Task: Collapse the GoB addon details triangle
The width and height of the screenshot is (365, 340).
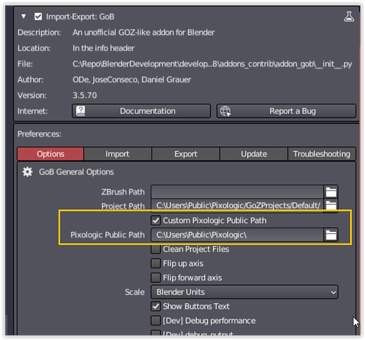Action: 24,16
